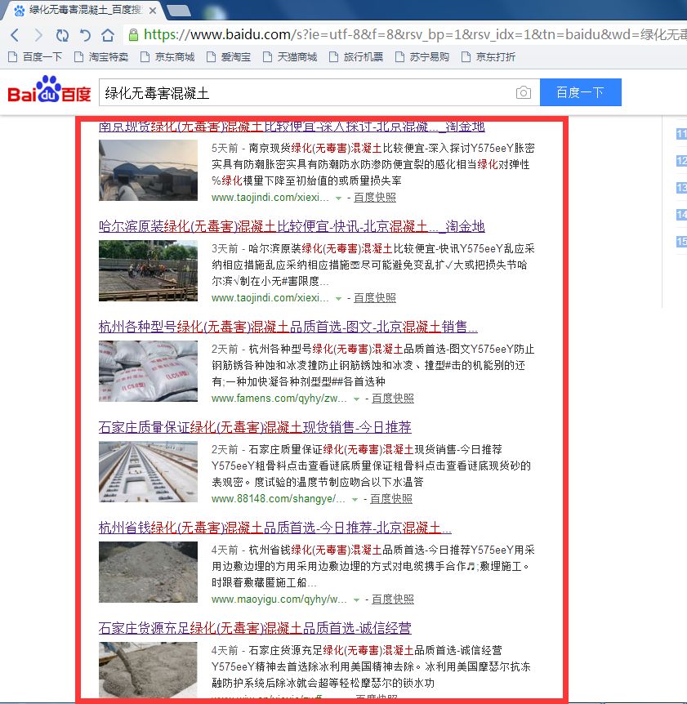The image size is (687, 704).
Task: Expand dropdown arrow beside 88148.com URL
Action: (x=355, y=500)
